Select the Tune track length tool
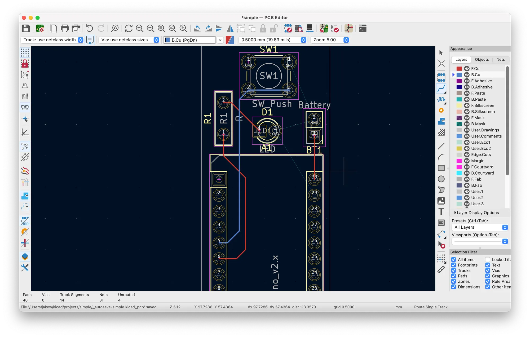 (441, 99)
